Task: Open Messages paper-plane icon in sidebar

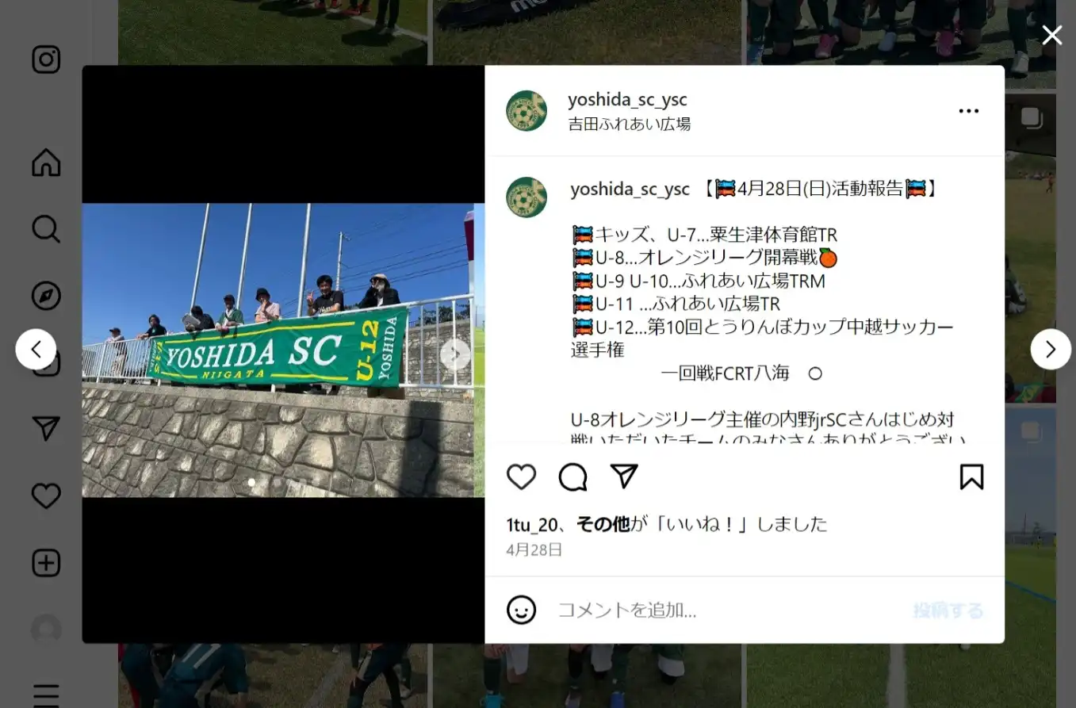Action: 46,429
